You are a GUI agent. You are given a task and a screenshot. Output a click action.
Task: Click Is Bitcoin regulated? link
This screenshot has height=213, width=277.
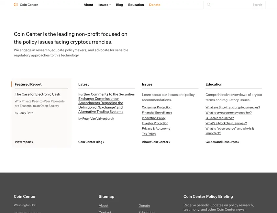click(x=220, y=118)
